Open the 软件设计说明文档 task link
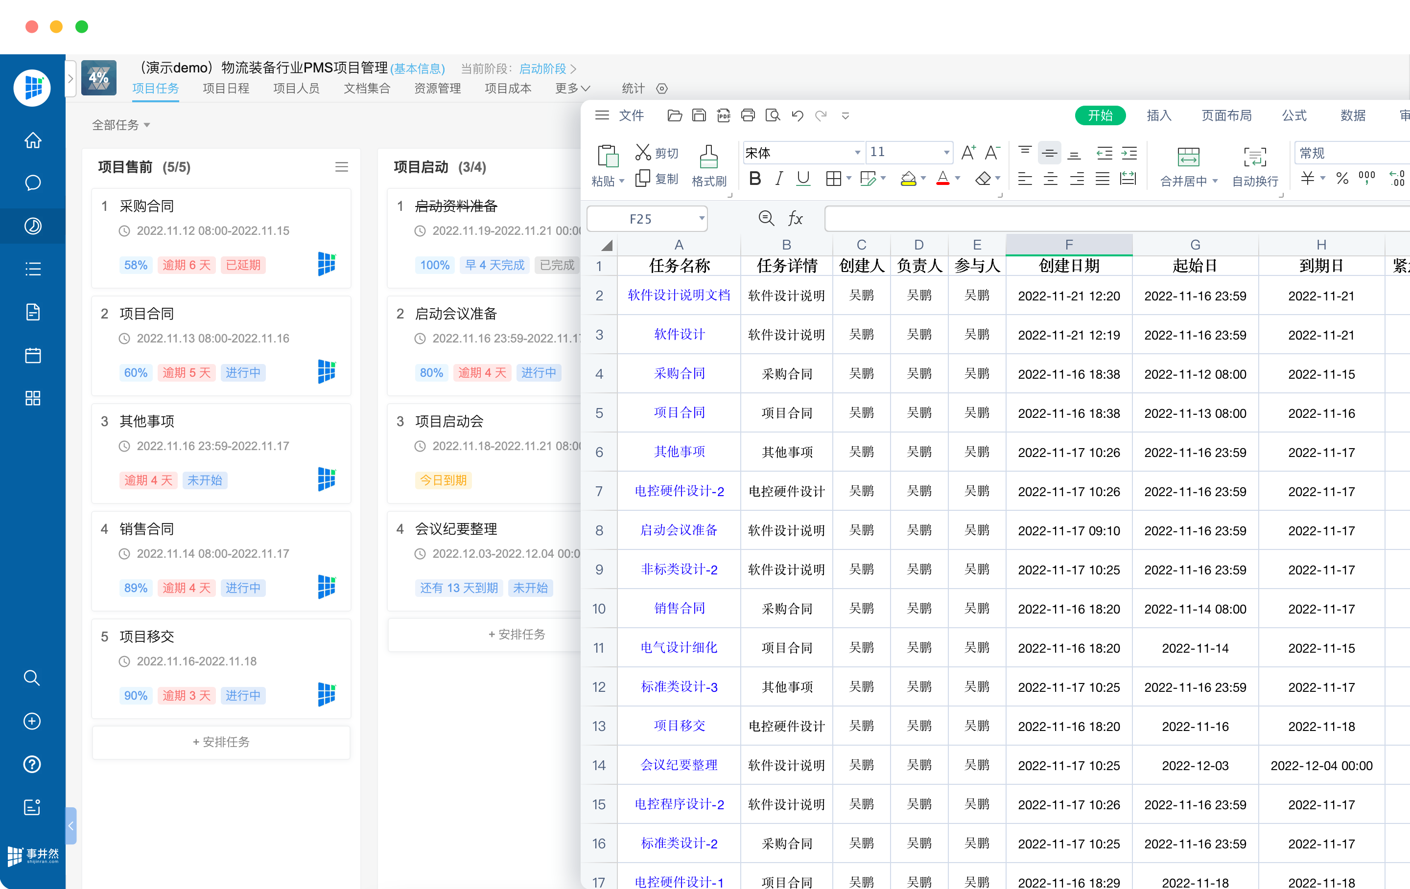The height and width of the screenshot is (889, 1410). (x=679, y=296)
